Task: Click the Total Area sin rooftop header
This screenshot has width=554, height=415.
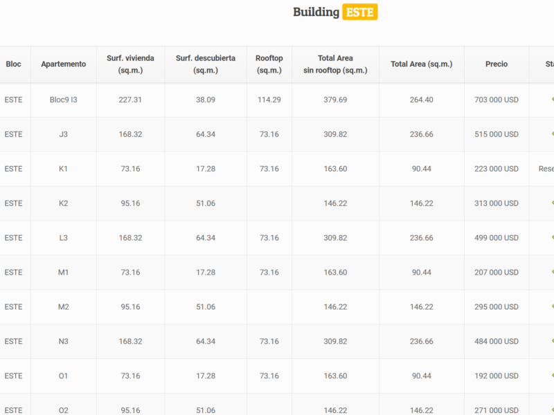Action: tap(335, 64)
